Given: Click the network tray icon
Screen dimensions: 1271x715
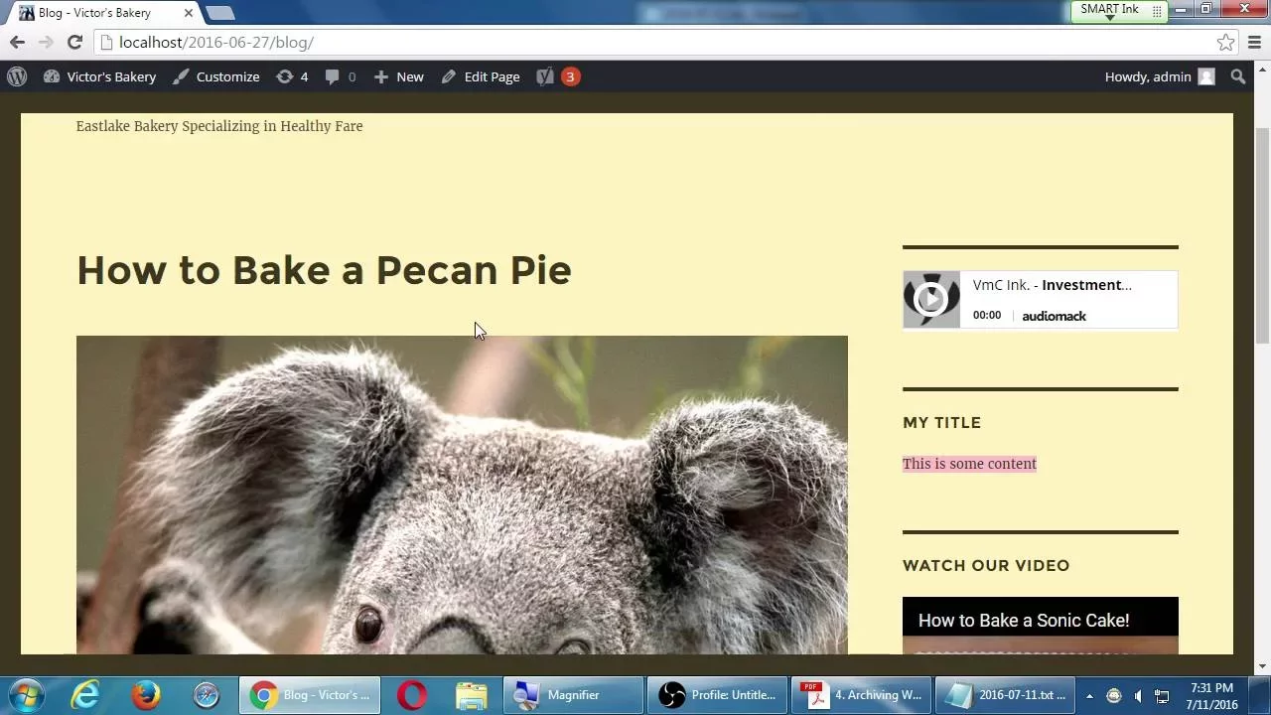Looking at the screenshot, I should coord(1162,696).
